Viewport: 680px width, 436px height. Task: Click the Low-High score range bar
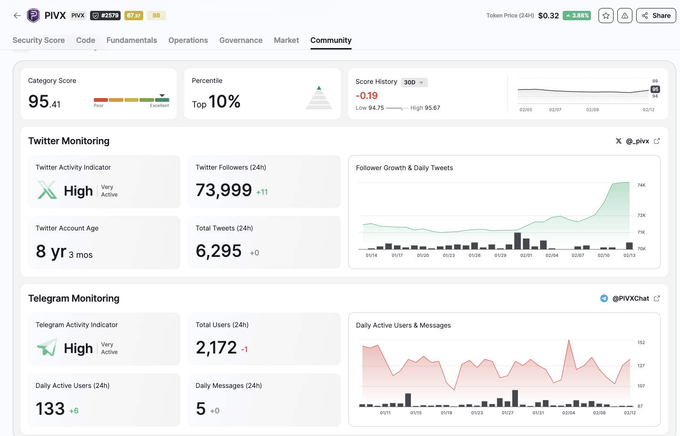coord(397,108)
